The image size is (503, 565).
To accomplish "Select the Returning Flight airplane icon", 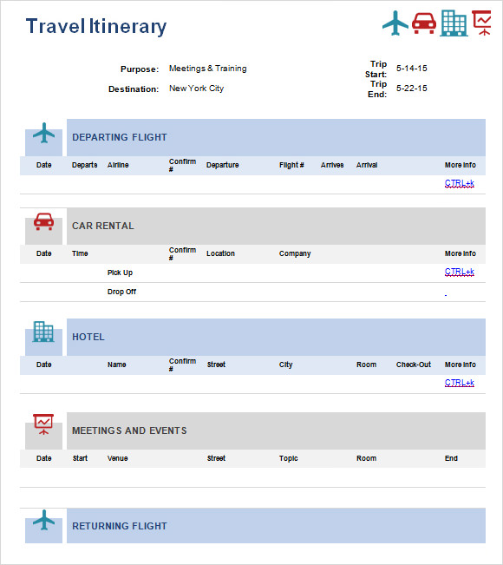I will 43,520.
